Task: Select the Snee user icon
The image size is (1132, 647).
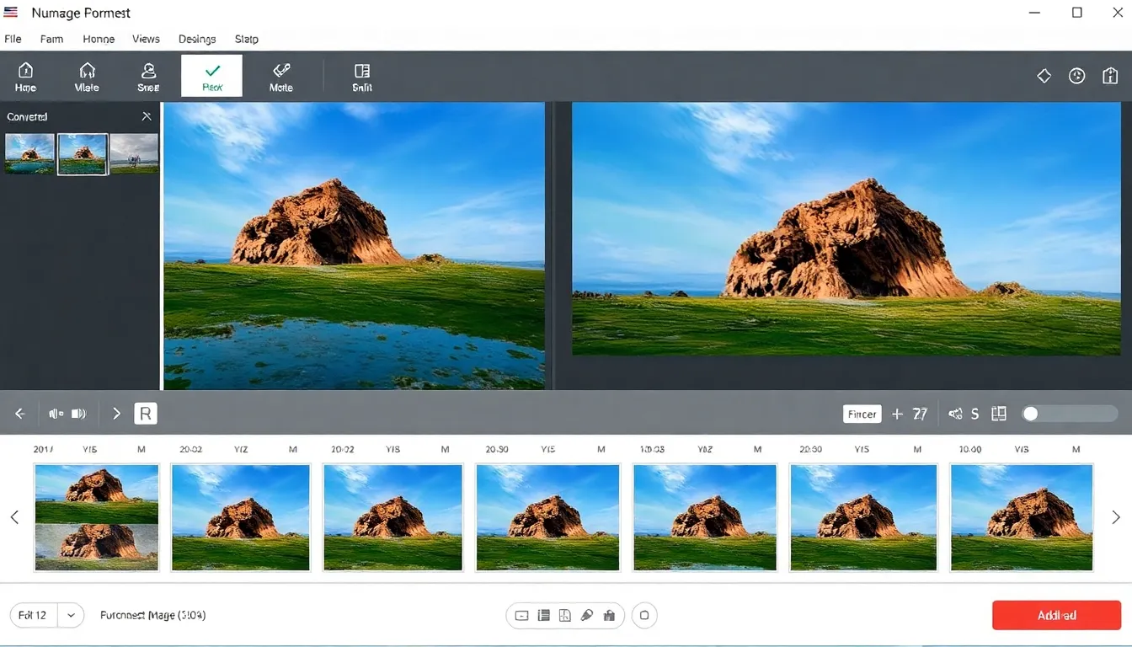Action: coord(148,75)
